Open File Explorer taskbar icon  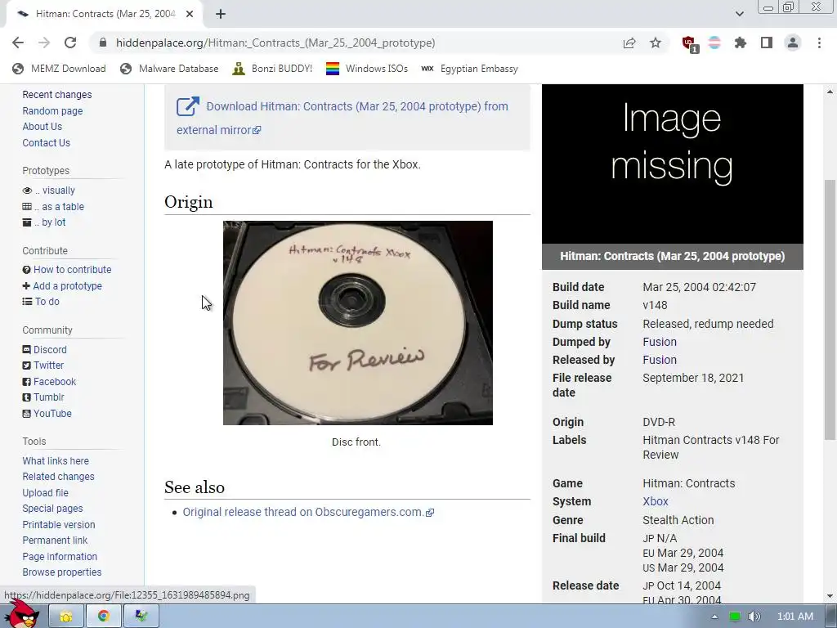(x=65, y=617)
